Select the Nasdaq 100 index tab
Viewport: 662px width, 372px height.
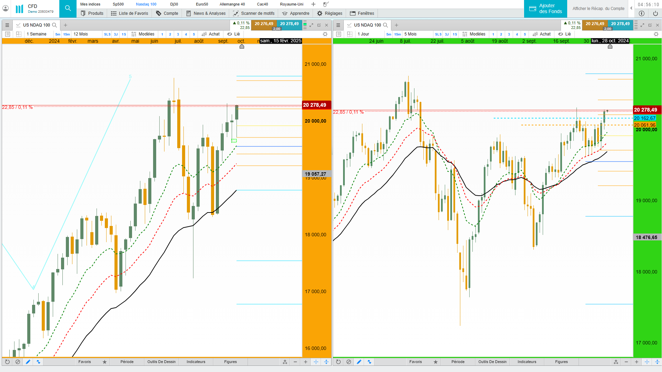(146, 4)
